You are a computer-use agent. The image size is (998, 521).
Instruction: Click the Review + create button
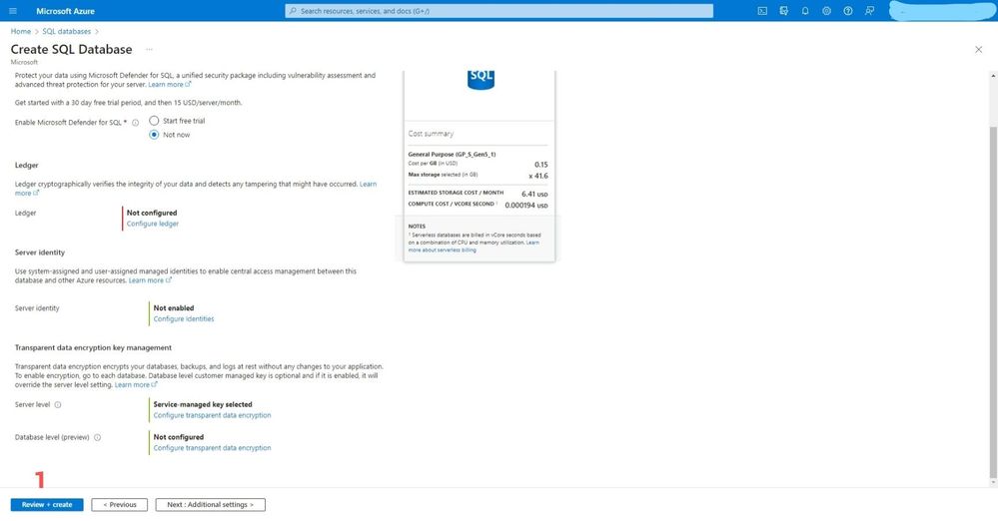point(47,504)
